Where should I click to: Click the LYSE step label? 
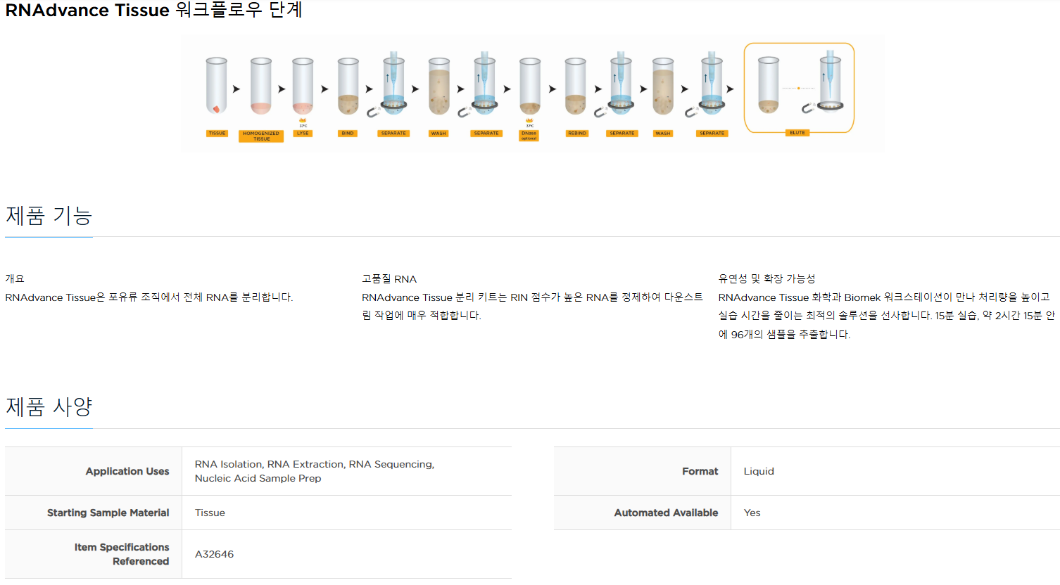303,133
